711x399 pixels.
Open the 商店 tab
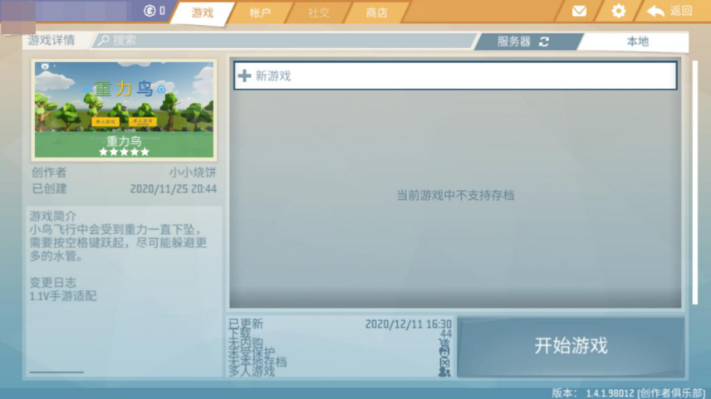pyautogui.click(x=377, y=12)
